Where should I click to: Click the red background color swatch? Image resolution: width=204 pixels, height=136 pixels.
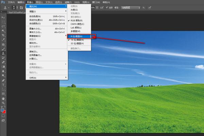(4, 112)
